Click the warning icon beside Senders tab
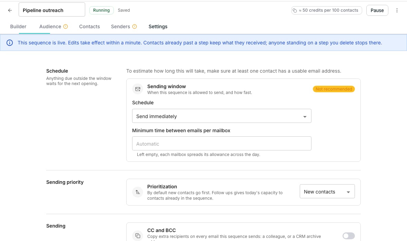Screen dimensions: 407x241 point(135,27)
